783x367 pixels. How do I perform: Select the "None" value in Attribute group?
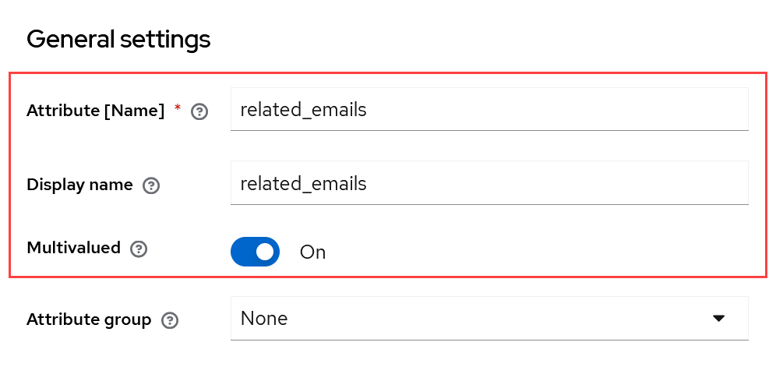click(x=264, y=319)
